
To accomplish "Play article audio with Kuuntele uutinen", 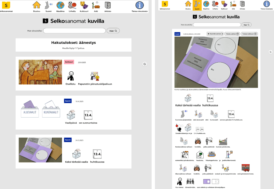I will (x=215, y=34).
